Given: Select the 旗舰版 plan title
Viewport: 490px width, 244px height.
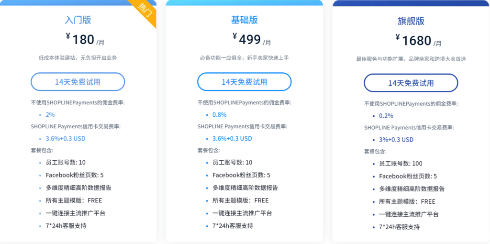Looking at the screenshot, I should (411, 21).
